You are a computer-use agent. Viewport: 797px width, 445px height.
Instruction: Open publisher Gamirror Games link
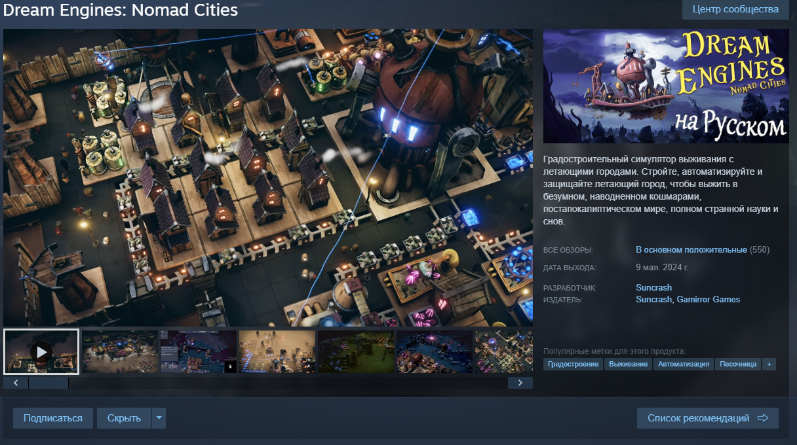(709, 300)
